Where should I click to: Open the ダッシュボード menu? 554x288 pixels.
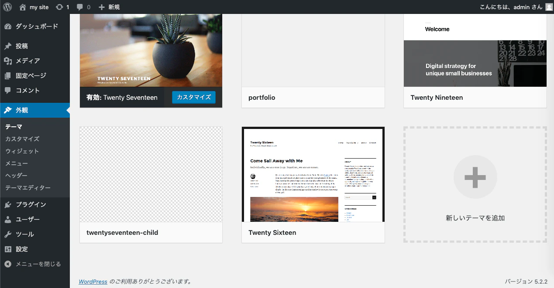point(35,27)
